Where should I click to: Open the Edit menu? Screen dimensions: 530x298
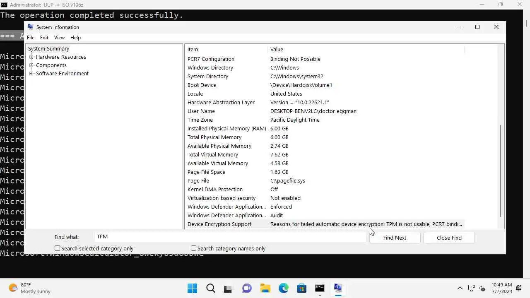point(44,38)
